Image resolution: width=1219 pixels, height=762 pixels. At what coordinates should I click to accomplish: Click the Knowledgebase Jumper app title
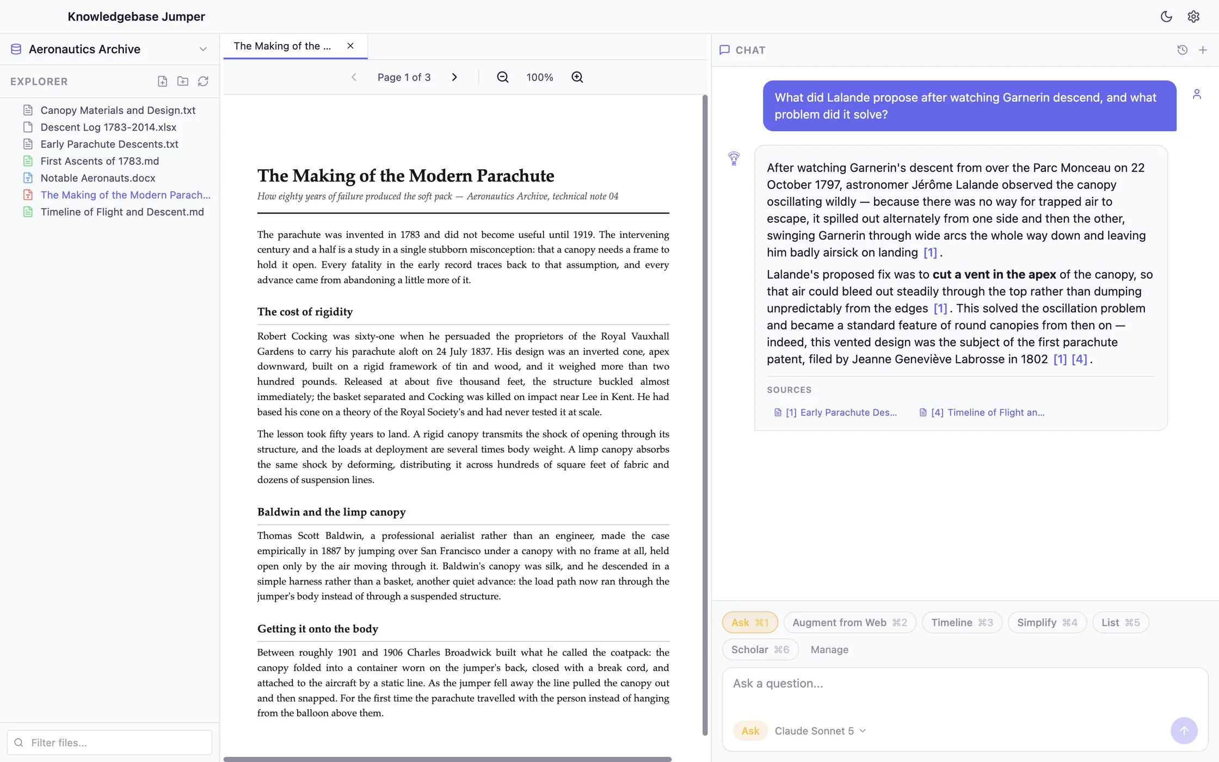click(136, 16)
